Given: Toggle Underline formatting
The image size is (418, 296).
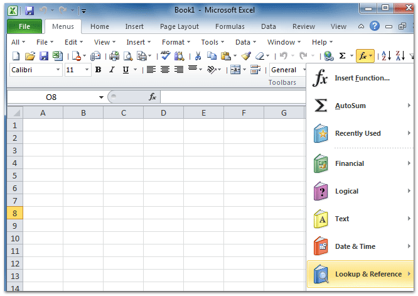Looking at the screenshot, I should 126,70.
